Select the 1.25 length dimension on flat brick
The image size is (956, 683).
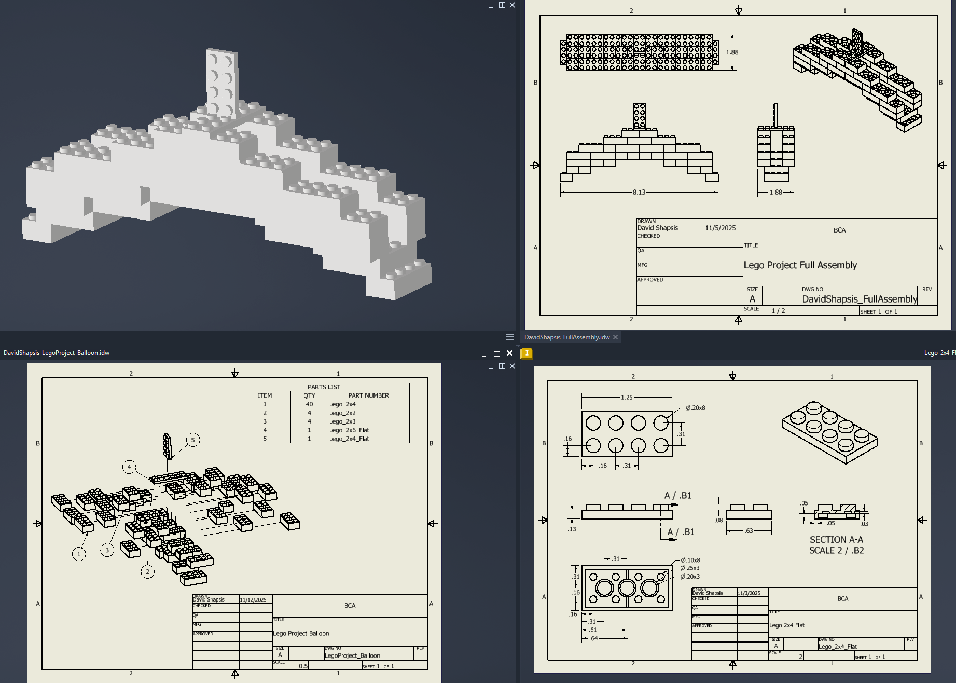[x=627, y=397]
